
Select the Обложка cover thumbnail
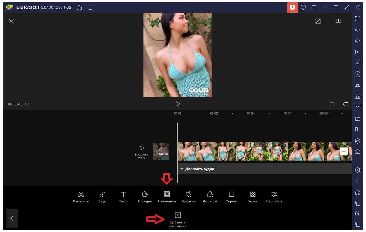161,151
